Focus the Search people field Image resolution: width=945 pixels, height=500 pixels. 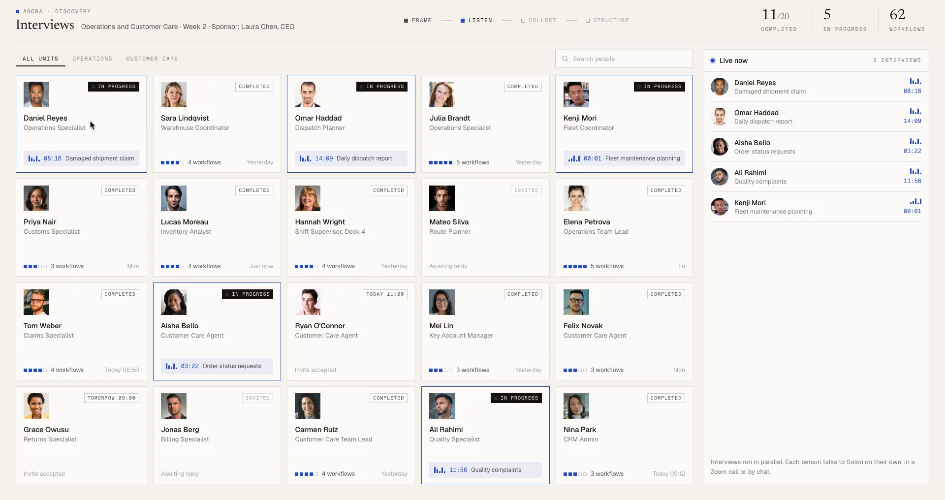pyautogui.click(x=624, y=59)
